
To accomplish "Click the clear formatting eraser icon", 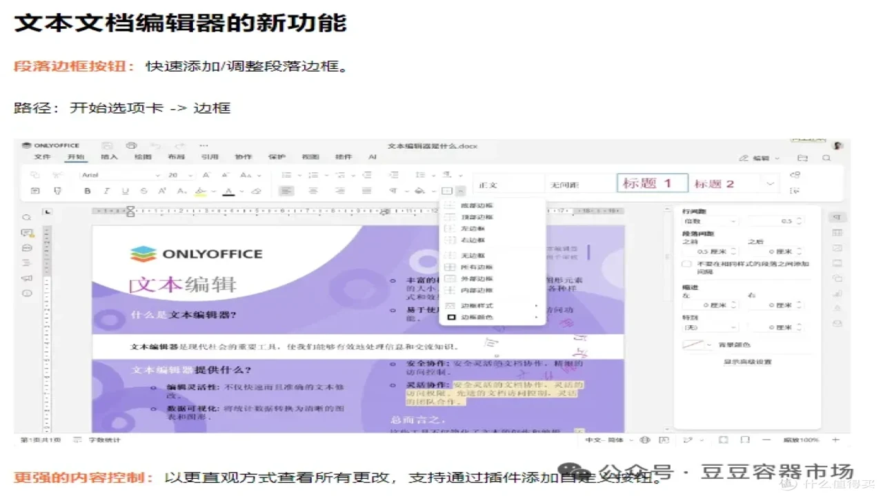I will pos(257,191).
